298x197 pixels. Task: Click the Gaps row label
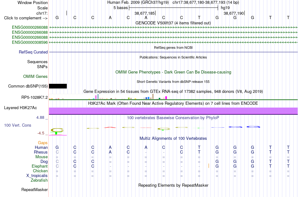click(x=43, y=143)
